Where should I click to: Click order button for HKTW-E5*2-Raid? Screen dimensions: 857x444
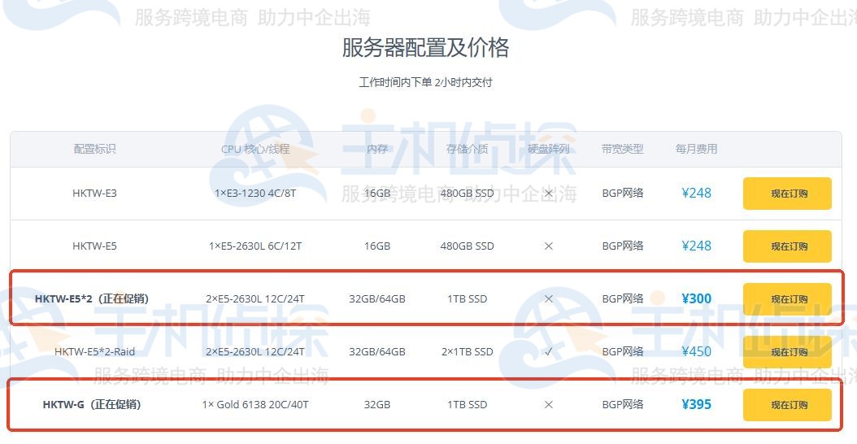tap(786, 352)
